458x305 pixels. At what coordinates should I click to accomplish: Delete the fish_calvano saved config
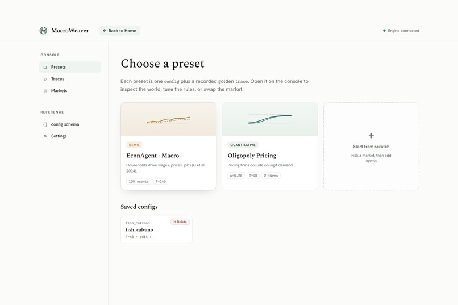click(x=180, y=222)
